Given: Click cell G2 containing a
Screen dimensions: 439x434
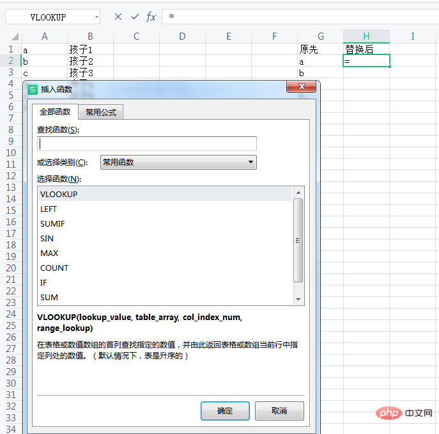Looking at the screenshot, I should [321, 61].
